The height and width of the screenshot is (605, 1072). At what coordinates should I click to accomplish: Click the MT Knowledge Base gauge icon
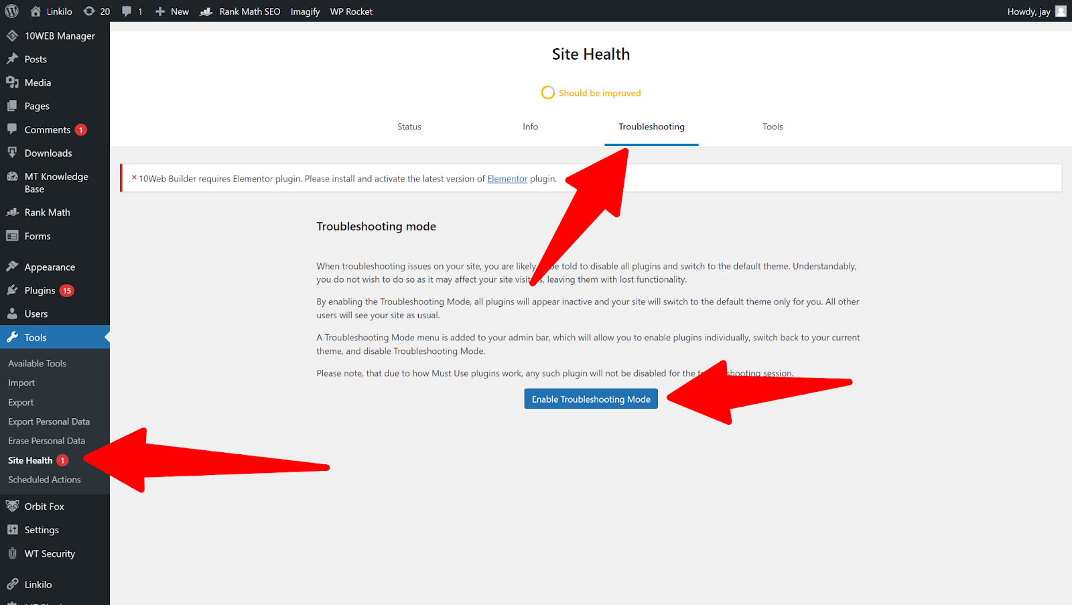pyautogui.click(x=12, y=177)
